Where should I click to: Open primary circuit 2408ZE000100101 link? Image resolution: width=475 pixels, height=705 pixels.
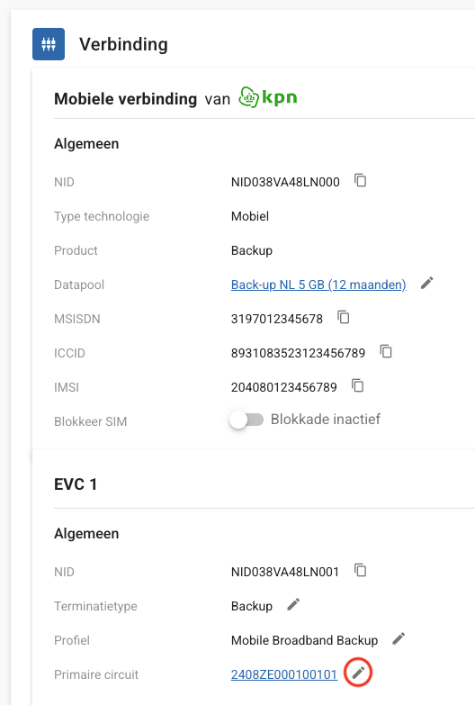coord(284,674)
